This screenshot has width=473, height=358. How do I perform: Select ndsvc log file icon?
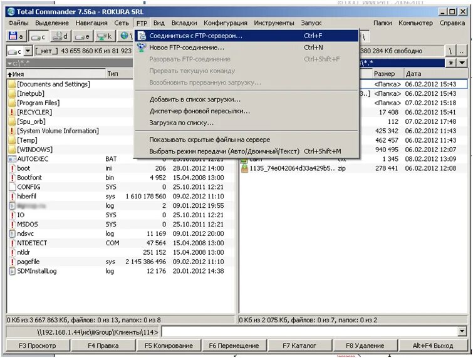(x=12, y=233)
